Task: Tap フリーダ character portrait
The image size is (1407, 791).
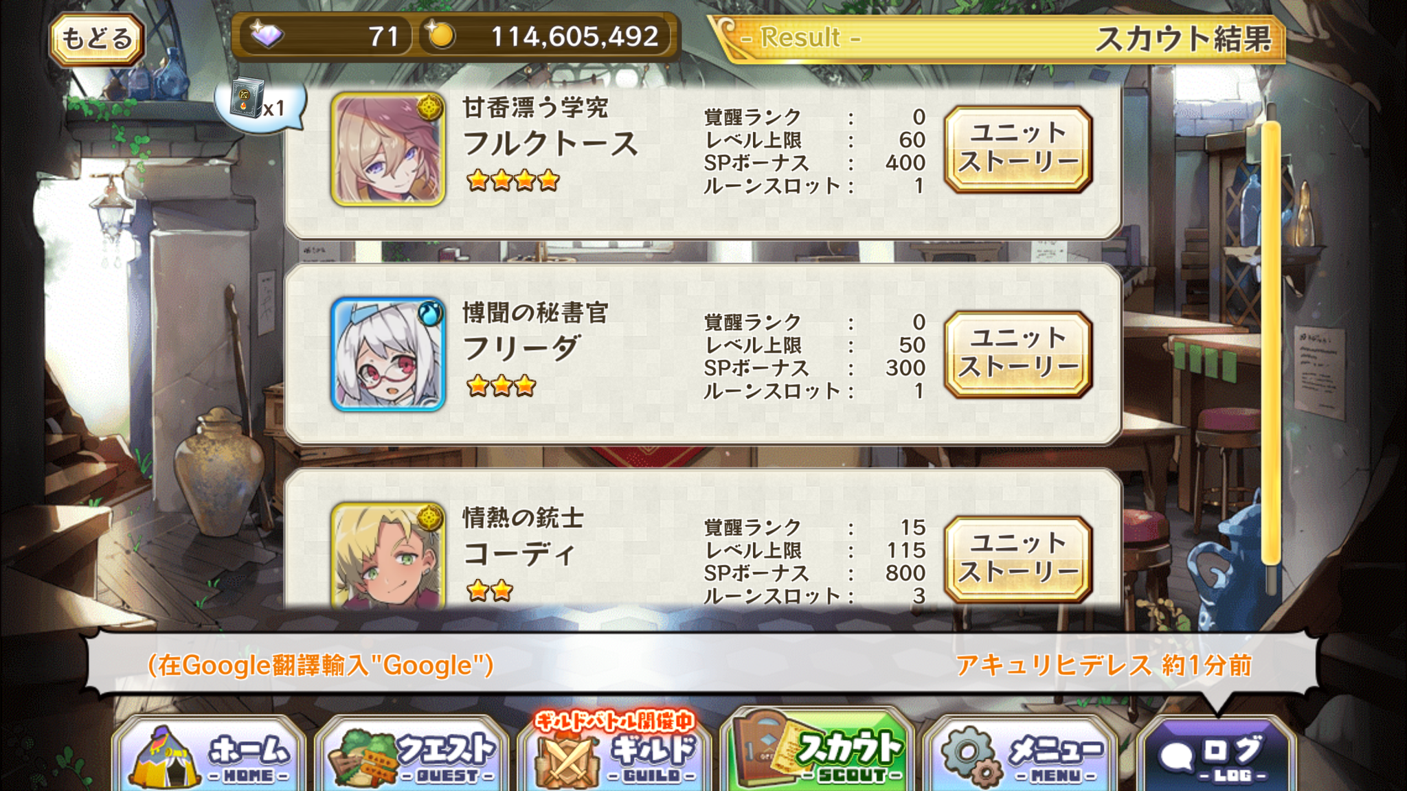Action: pyautogui.click(x=388, y=354)
